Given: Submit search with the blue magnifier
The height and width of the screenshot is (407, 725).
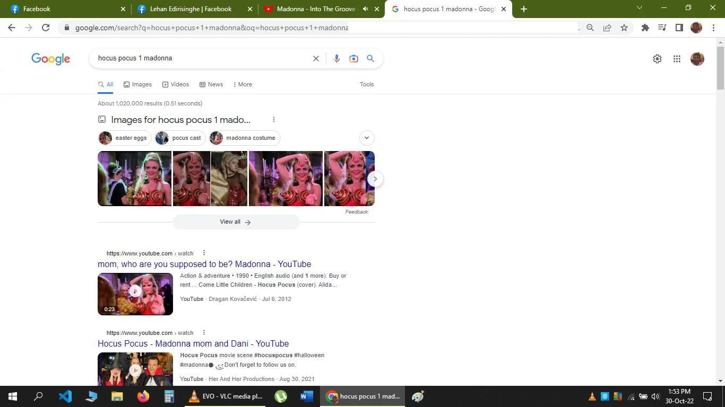Looking at the screenshot, I should point(370,58).
